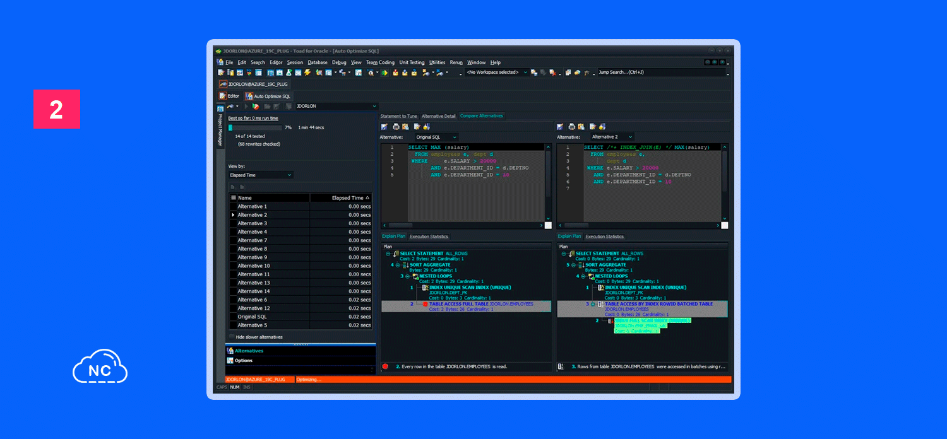Switch to Alternative Detail tab
The height and width of the screenshot is (439, 947).
[438, 116]
